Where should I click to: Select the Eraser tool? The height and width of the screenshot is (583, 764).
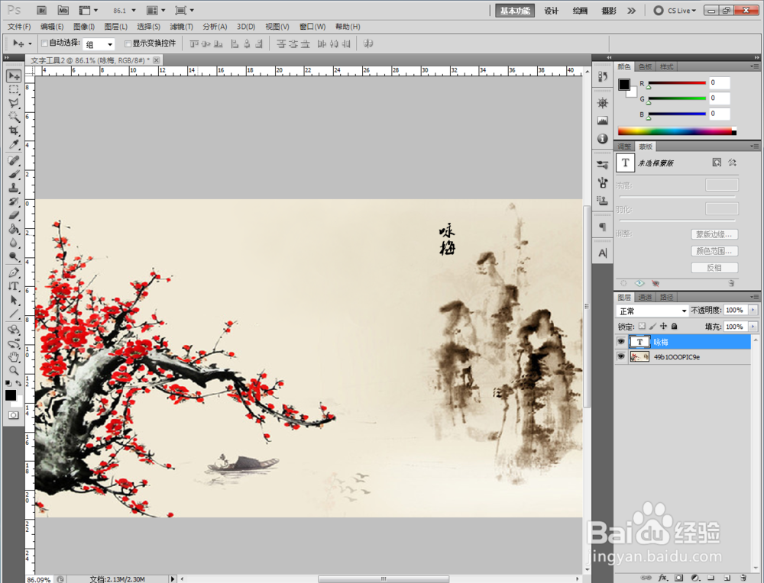[14, 215]
